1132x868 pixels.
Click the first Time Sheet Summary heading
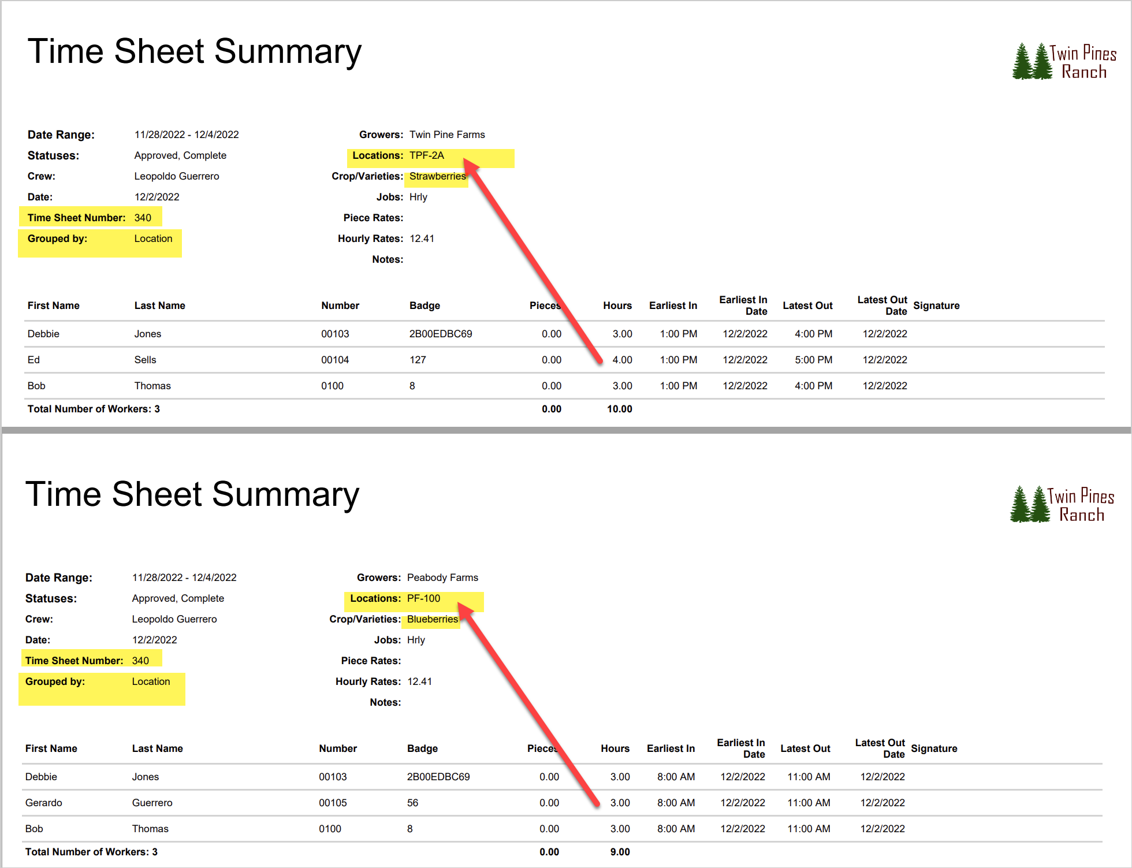tap(195, 51)
